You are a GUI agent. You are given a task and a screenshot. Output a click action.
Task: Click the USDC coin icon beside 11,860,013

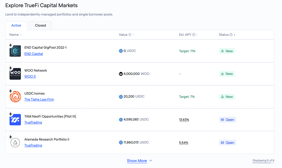121,143
